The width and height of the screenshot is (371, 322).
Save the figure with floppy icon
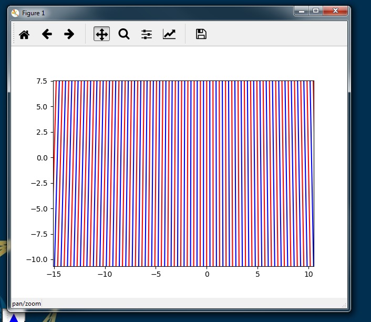pos(201,34)
